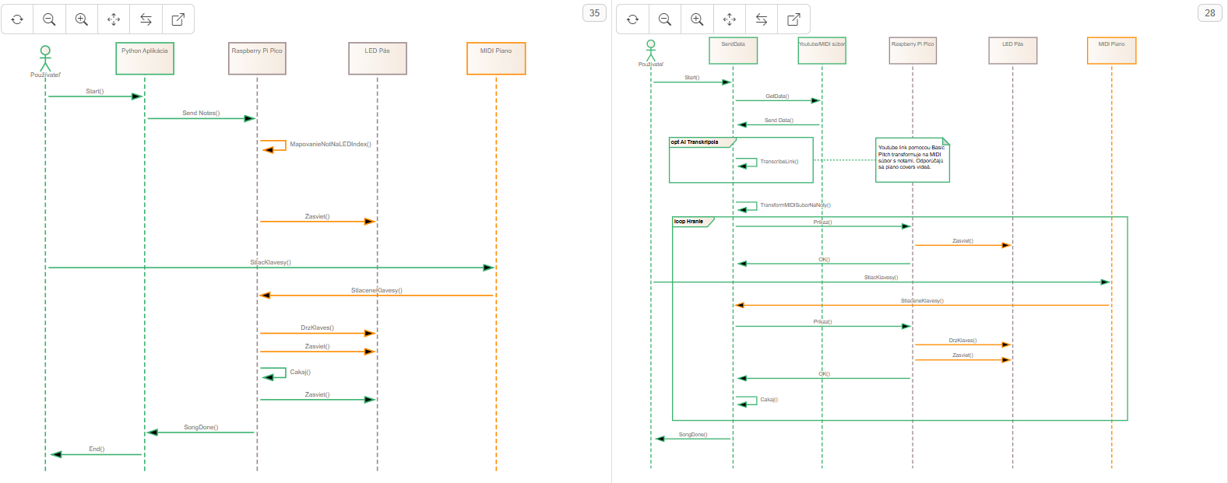1228x483 pixels.
Task: Click the badge labeled 28
Action: tap(1209, 12)
